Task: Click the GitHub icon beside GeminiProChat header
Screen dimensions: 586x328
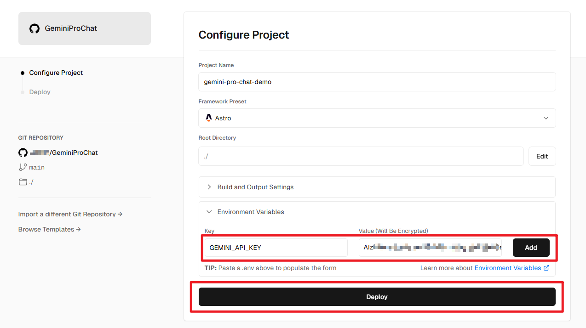Action: [34, 28]
